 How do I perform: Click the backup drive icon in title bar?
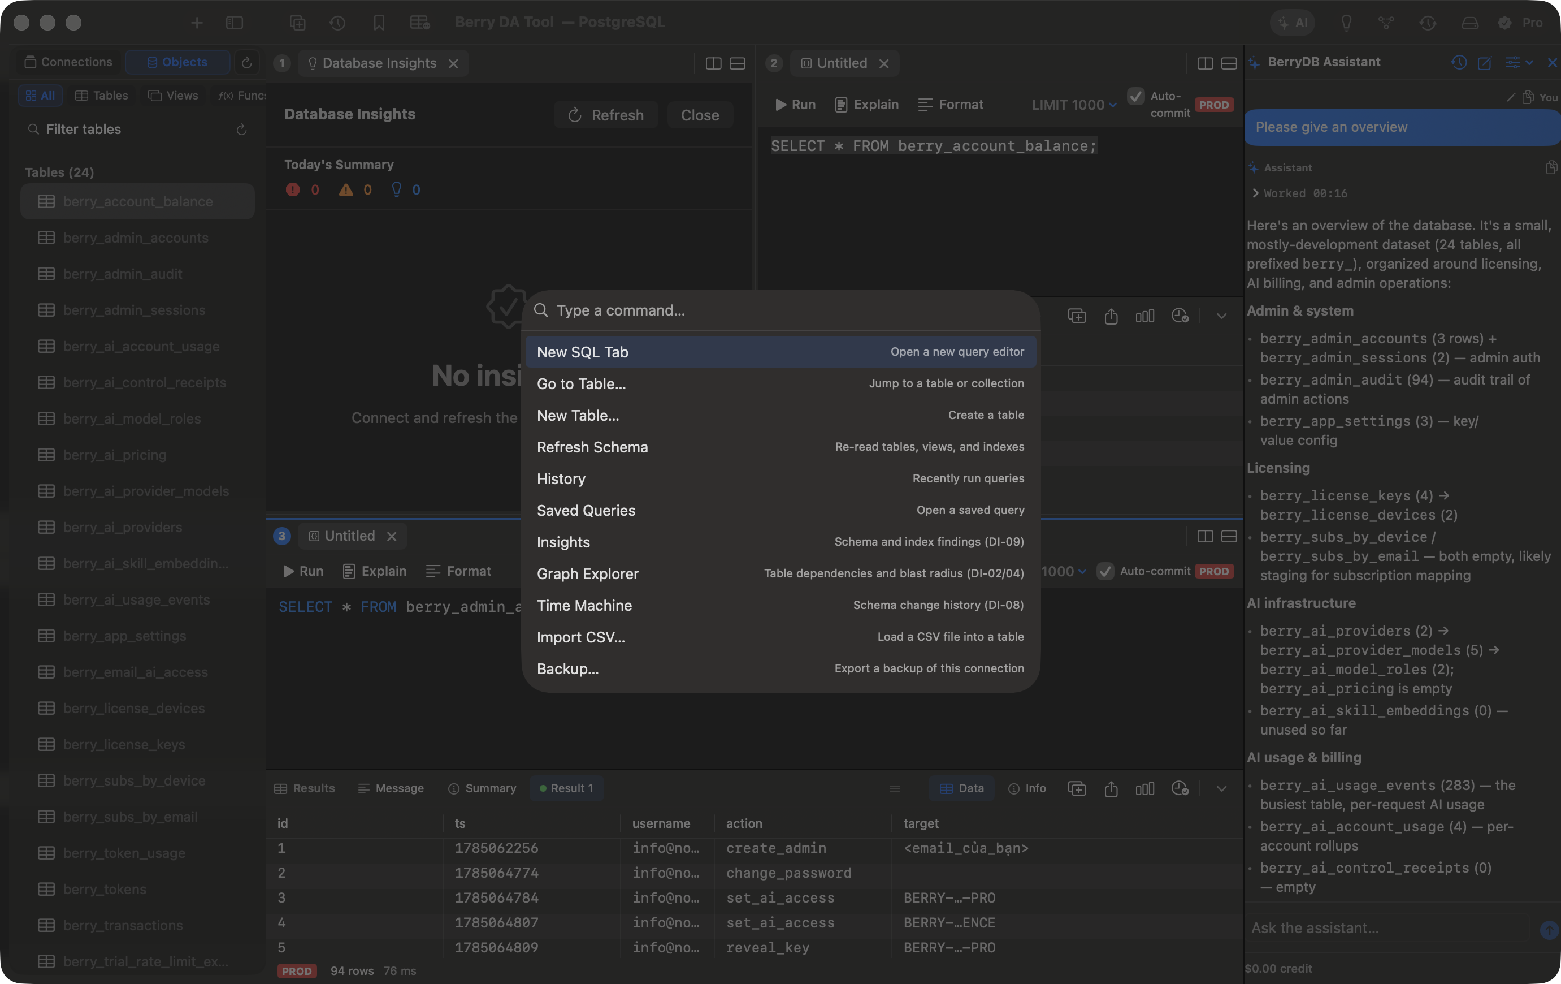tap(1469, 23)
